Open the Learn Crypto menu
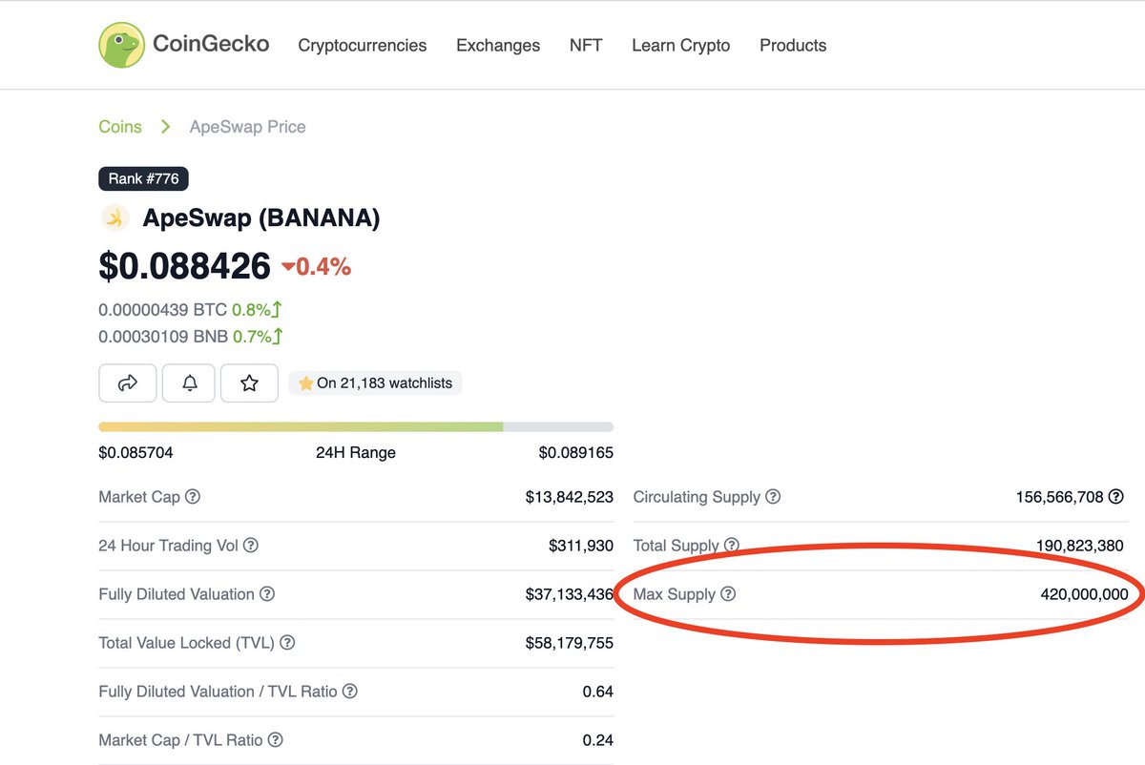 coord(681,45)
